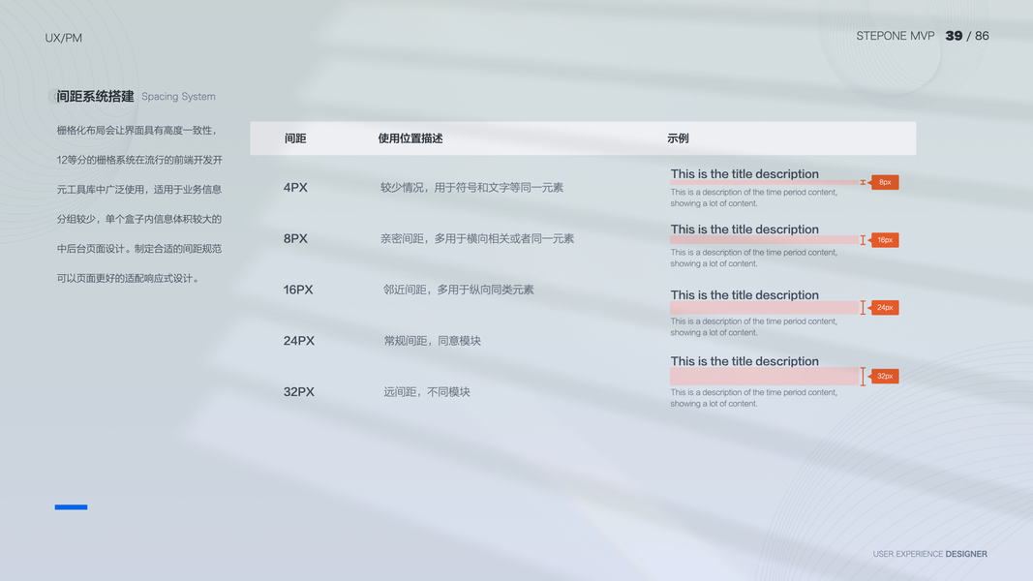Click the Spacing System subtitle

178,96
